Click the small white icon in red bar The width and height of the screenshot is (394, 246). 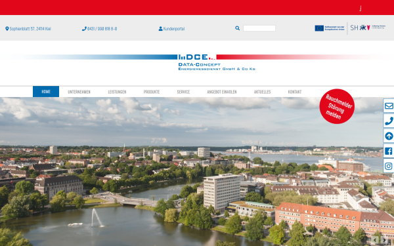361,9
